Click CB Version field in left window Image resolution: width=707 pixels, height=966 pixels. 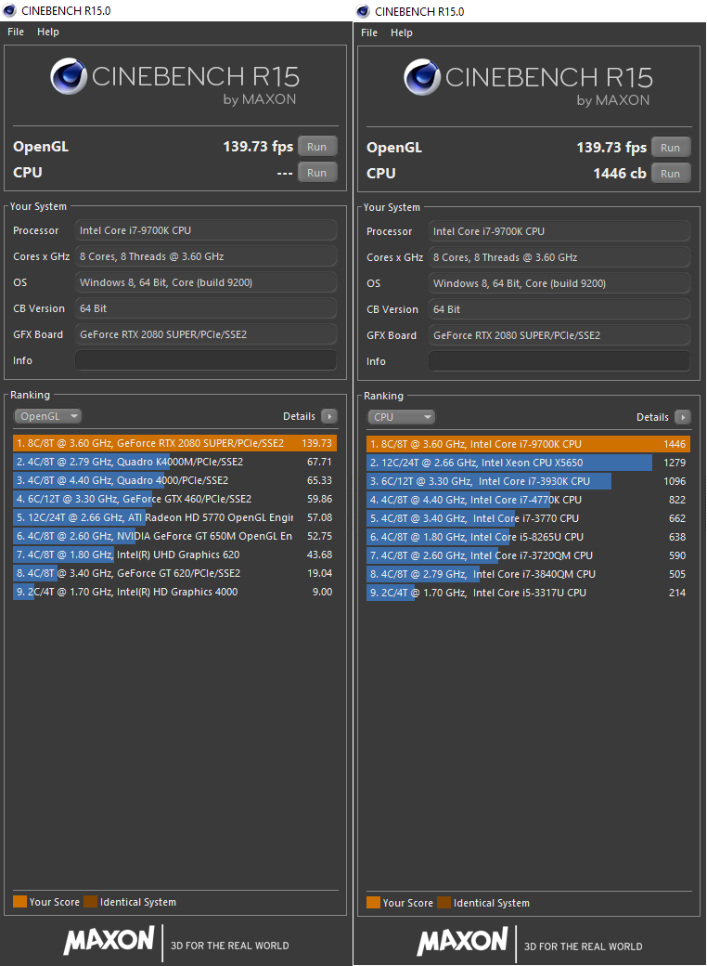(x=206, y=308)
